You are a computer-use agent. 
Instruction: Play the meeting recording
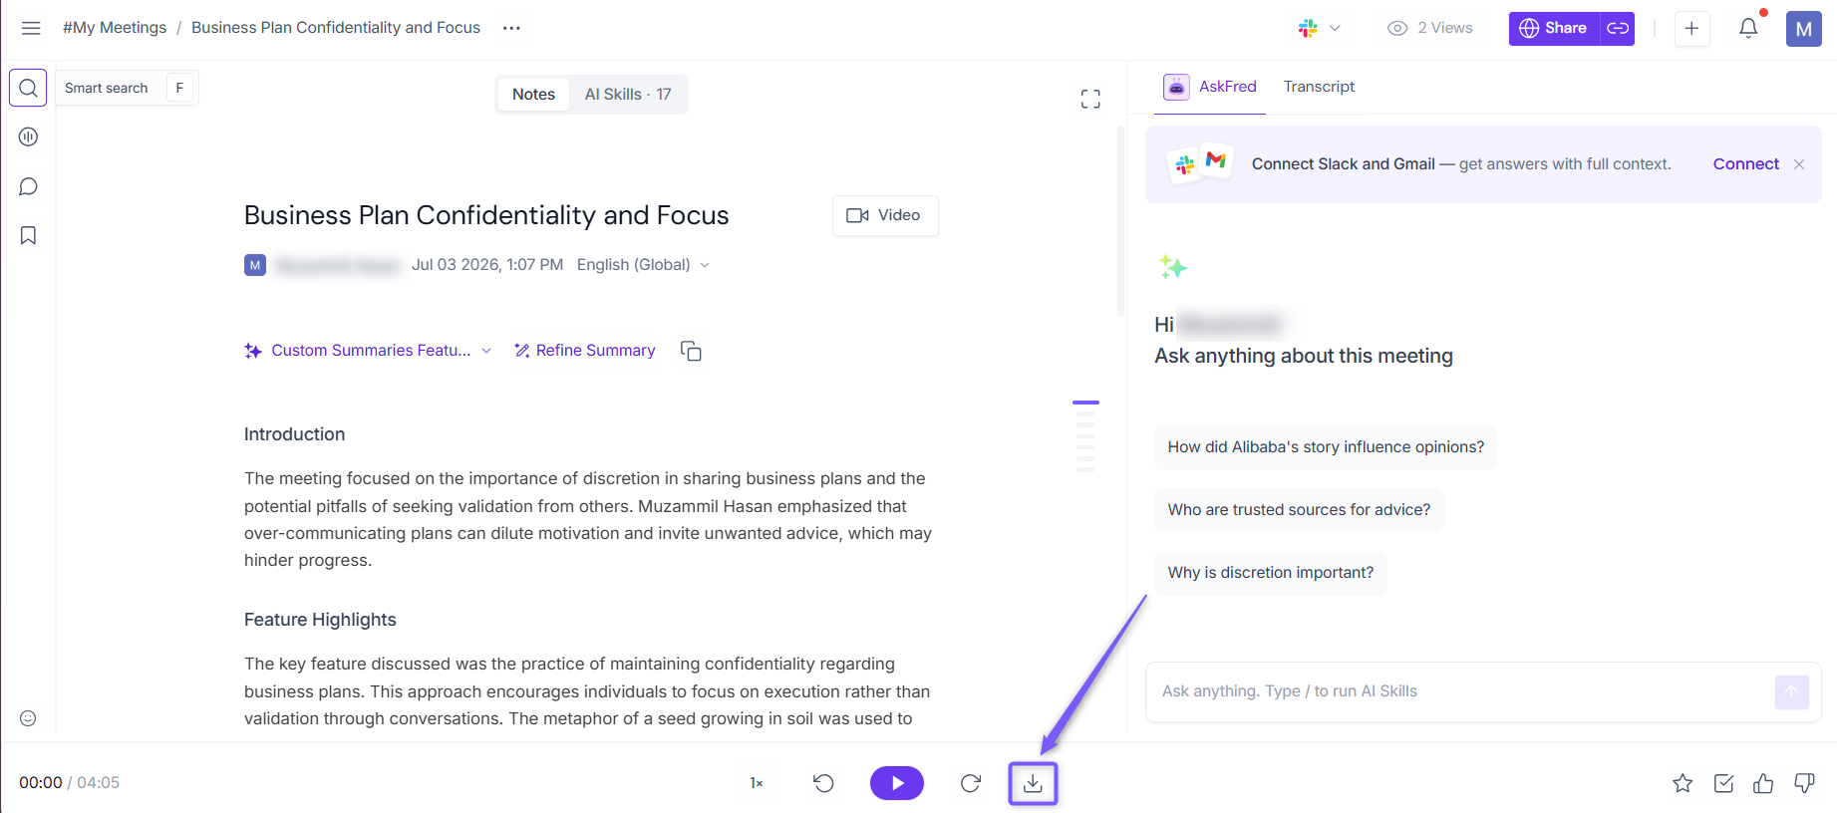897,783
